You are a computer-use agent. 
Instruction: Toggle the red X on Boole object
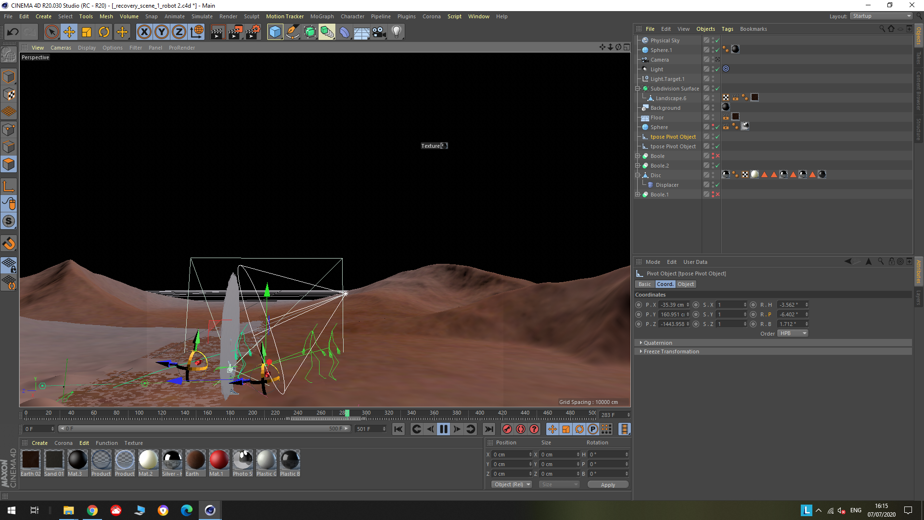718,156
